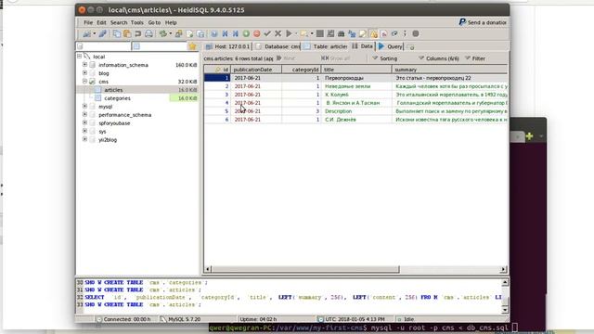Open the Go to menu
The height and width of the screenshot is (334, 594).
point(154,22)
